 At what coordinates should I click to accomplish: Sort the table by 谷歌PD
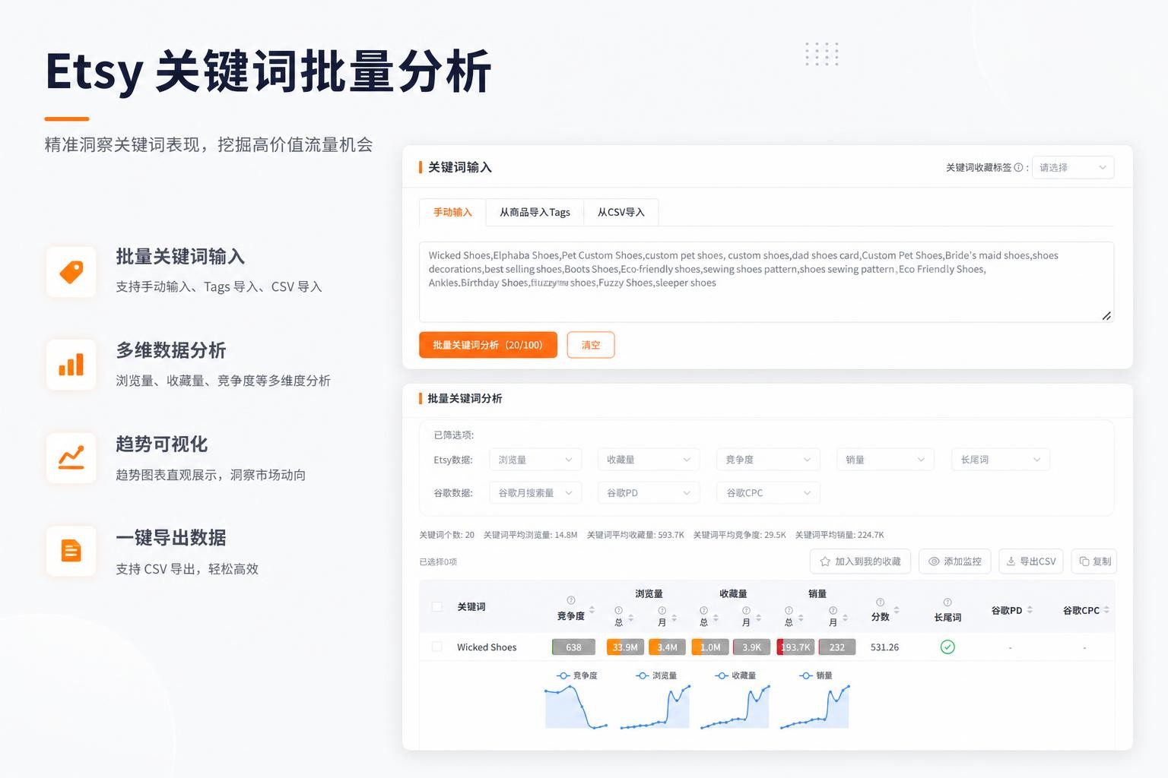click(x=1030, y=610)
